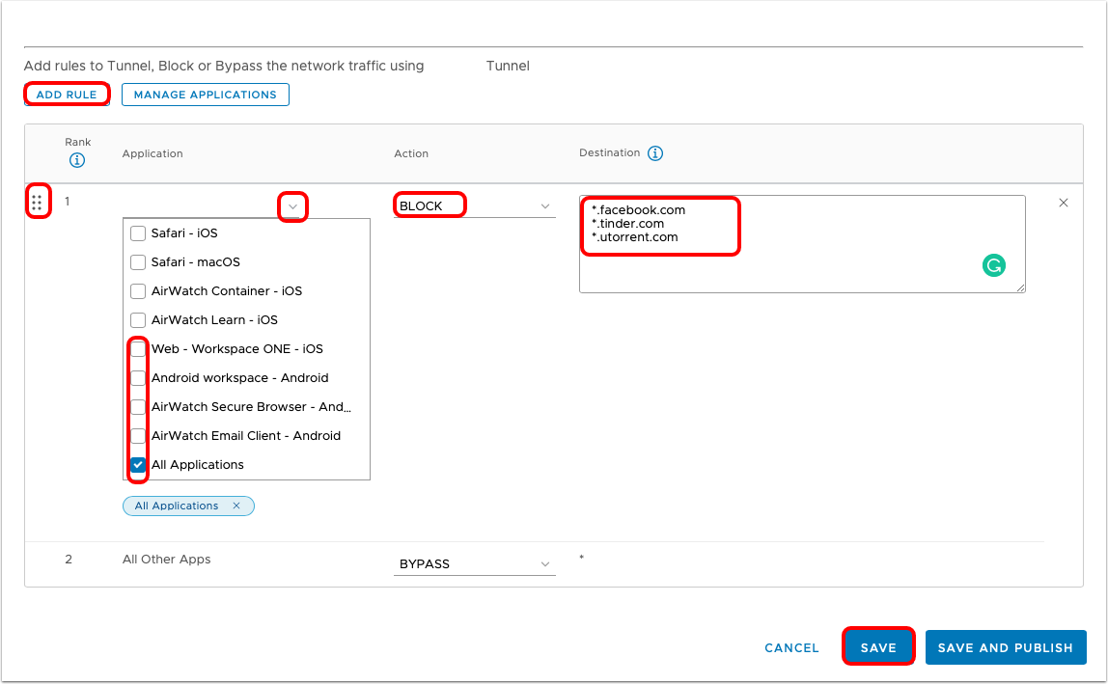Click SAVE AND PUBLISH
The width and height of the screenshot is (1108, 684).
coord(1005,647)
